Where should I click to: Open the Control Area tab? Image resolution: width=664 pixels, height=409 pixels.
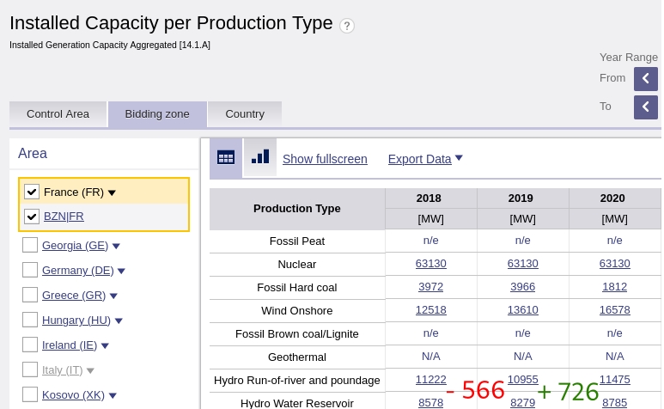pyautogui.click(x=58, y=113)
